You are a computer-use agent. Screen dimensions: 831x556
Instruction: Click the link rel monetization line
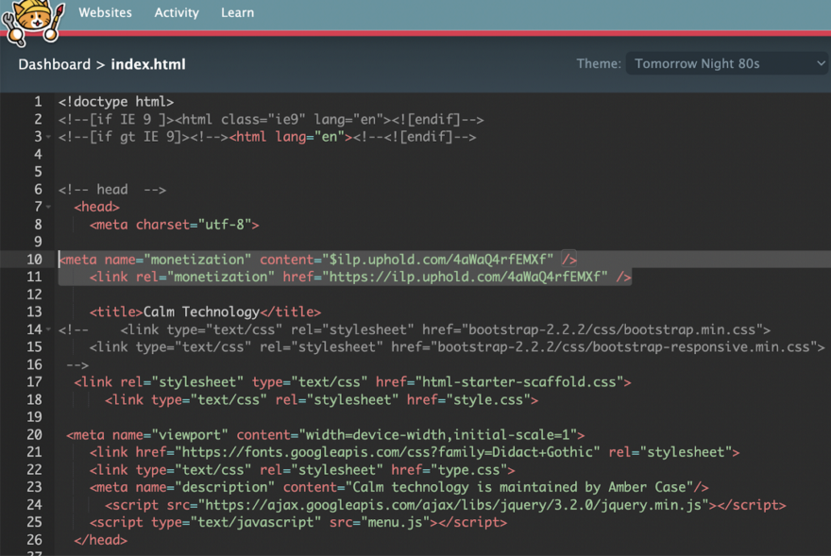click(361, 277)
